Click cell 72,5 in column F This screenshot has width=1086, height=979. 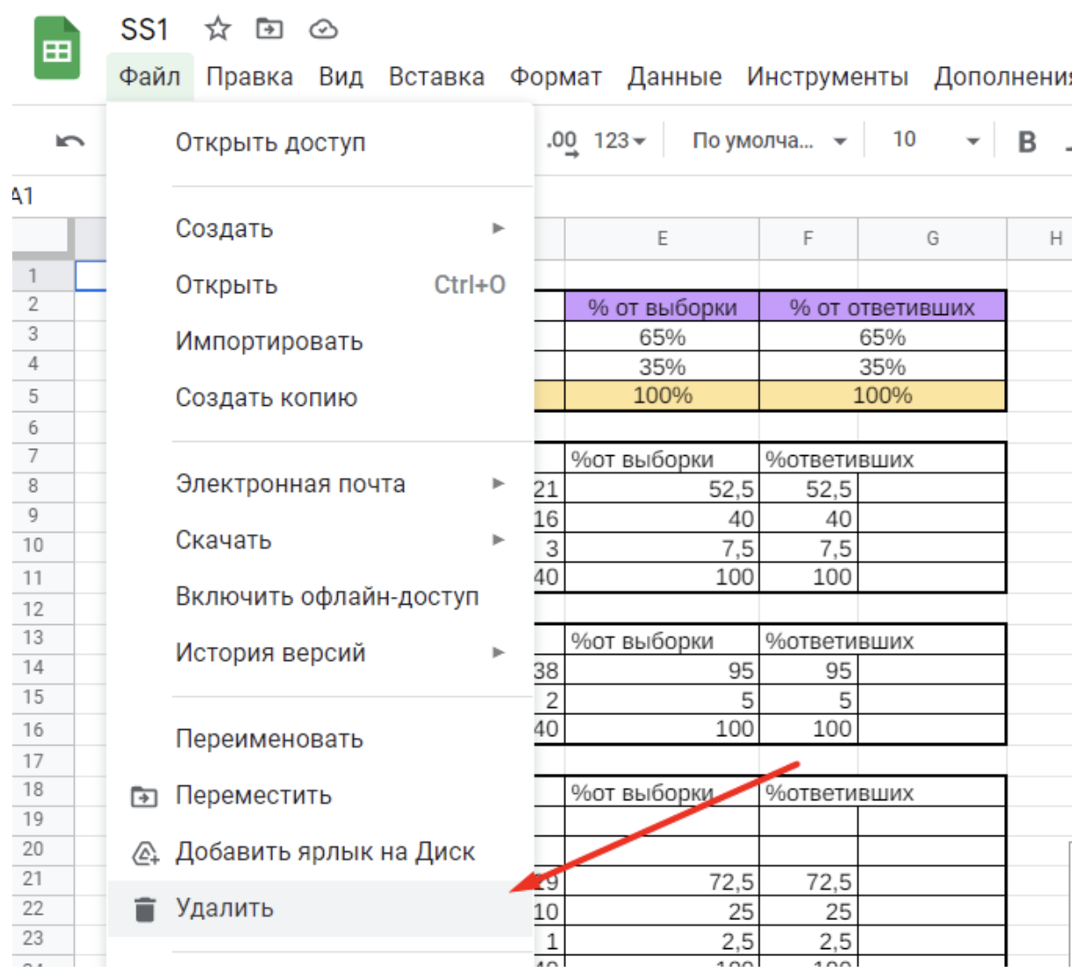point(808,881)
